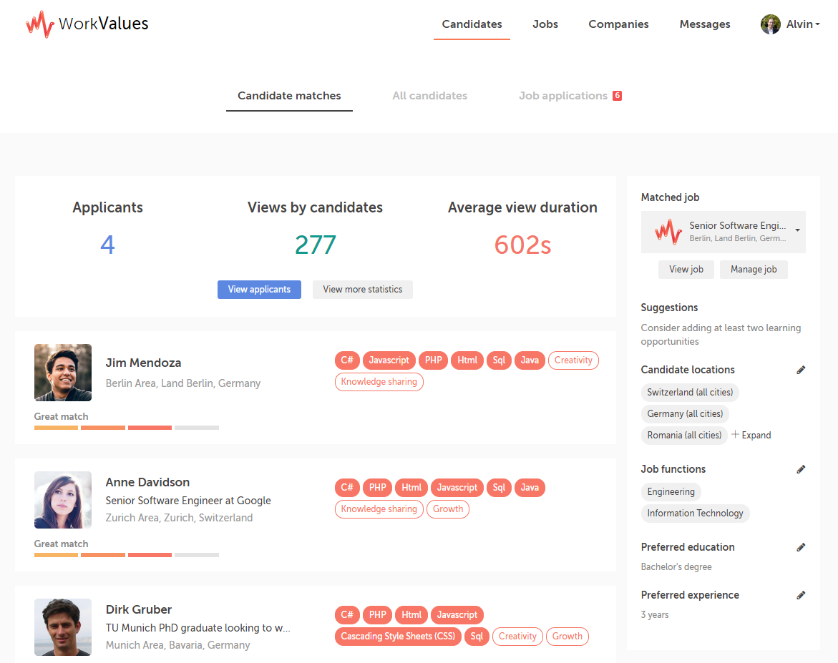
Task: Click the Information Technology function tag
Action: point(695,513)
